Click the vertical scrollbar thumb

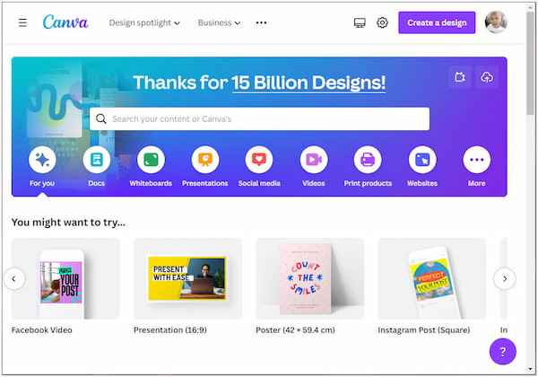pyautogui.click(x=531, y=64)
